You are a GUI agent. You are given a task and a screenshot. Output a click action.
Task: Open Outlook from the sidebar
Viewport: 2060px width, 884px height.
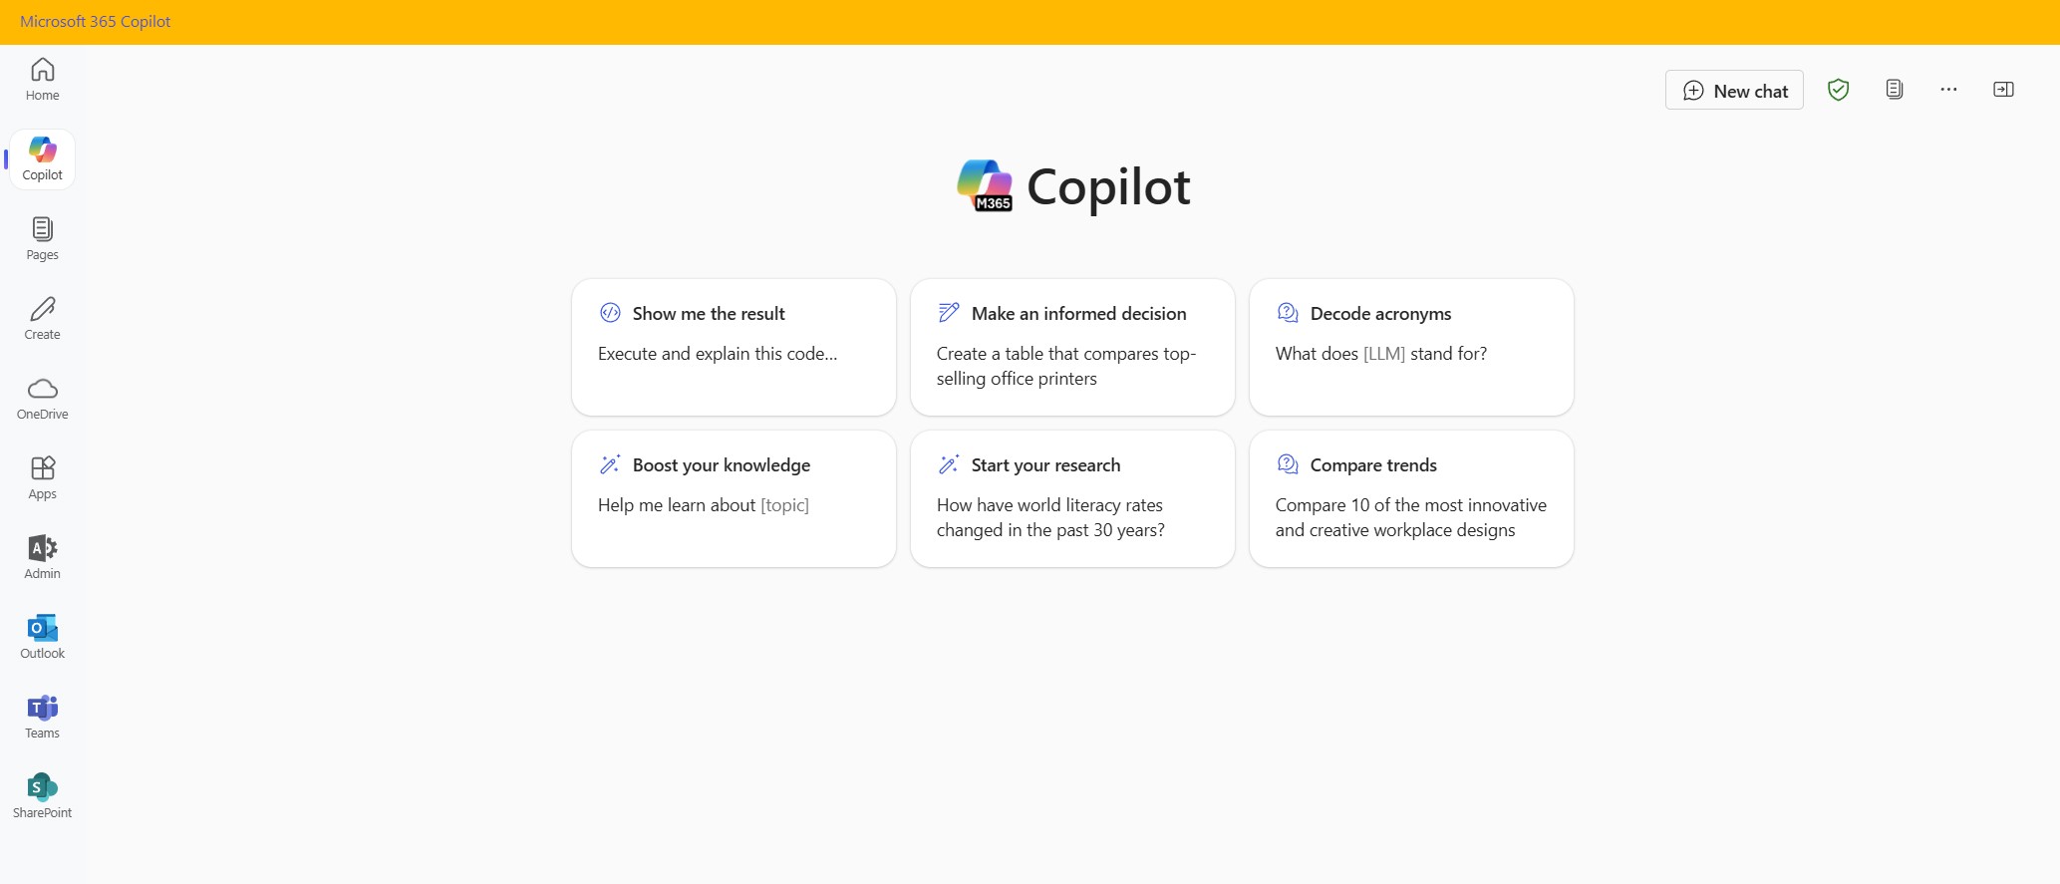point(41,636)
